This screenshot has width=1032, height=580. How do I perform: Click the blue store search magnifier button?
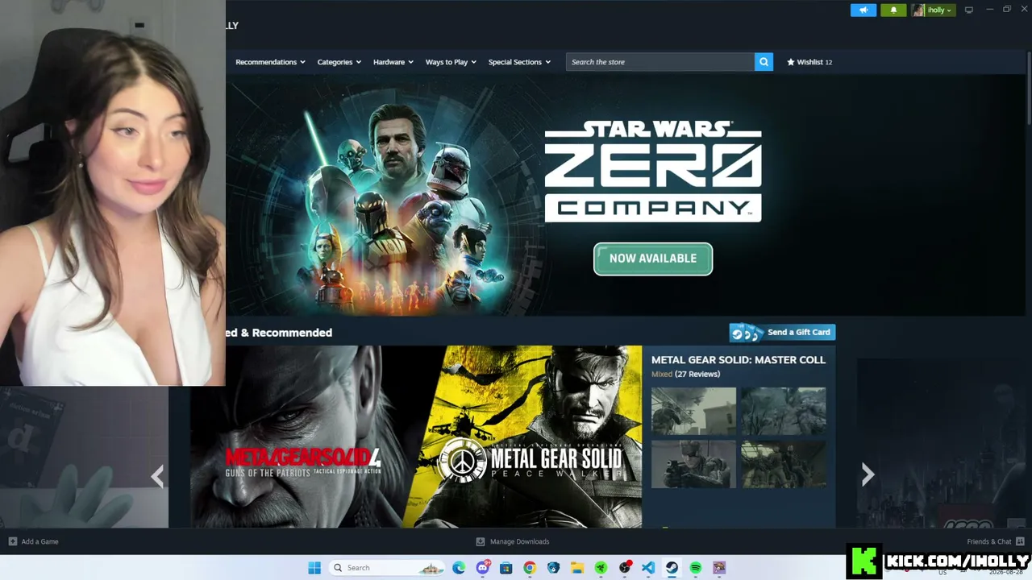(x=764, y=62)
